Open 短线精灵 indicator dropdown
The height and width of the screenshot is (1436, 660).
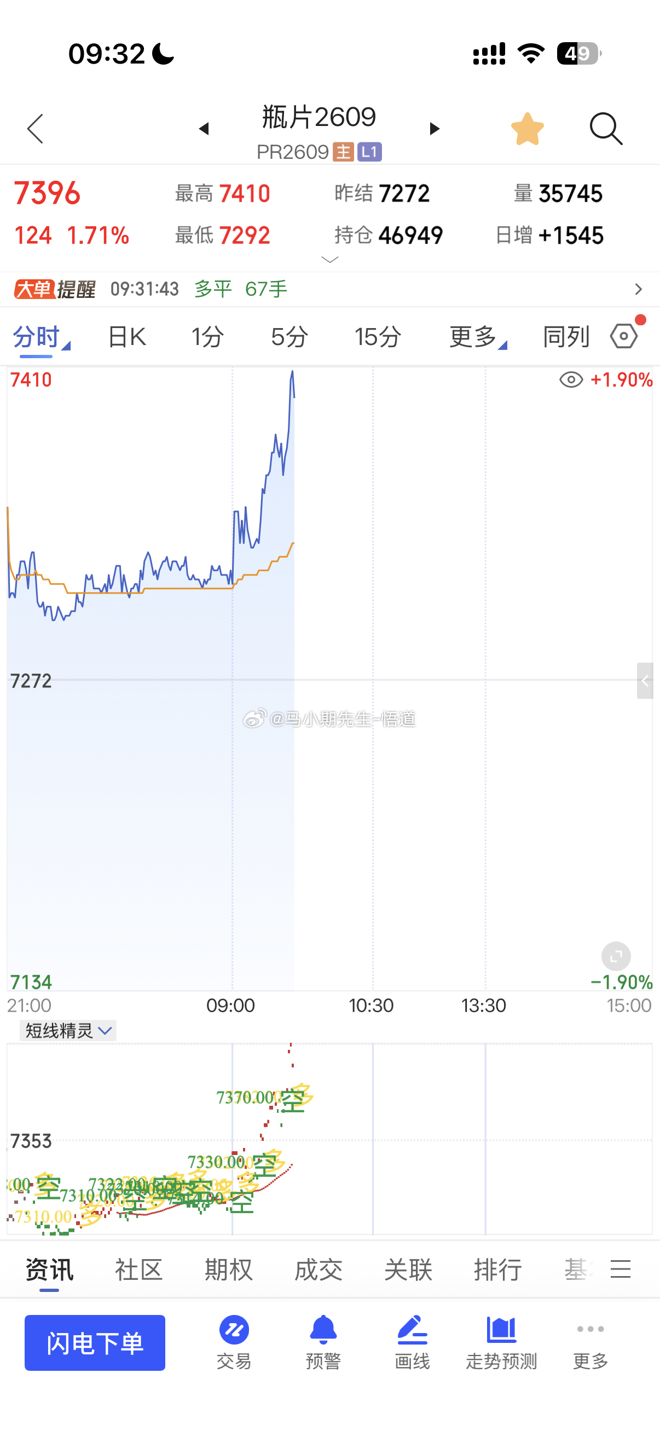[x=68, y=1030]
